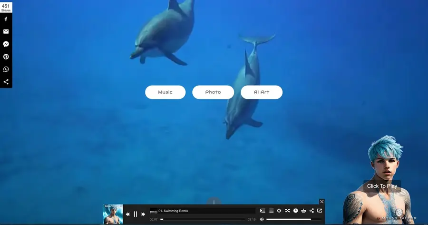Open the generic share options icon
The height and width of the screenshot is (225, 428).
(6, 82)
